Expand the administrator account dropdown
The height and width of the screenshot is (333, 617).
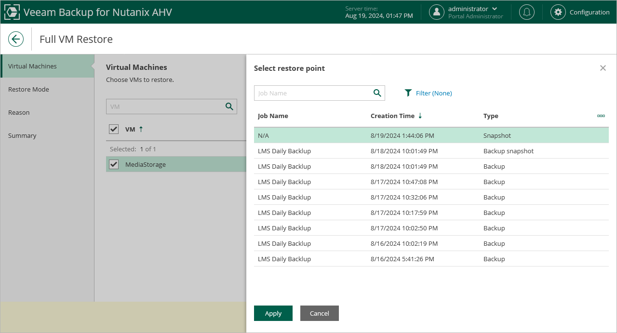495,9
